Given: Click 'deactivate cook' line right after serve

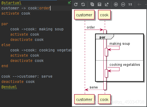Looking at the screenshot, I should click(18, 82).
